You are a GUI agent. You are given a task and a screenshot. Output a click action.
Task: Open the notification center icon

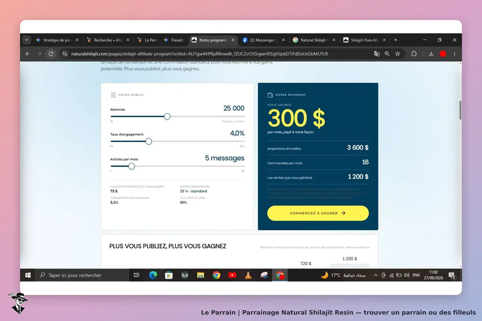tap(452, 276)
